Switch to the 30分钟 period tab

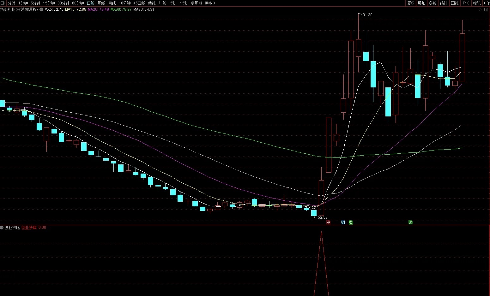[64, 3]
